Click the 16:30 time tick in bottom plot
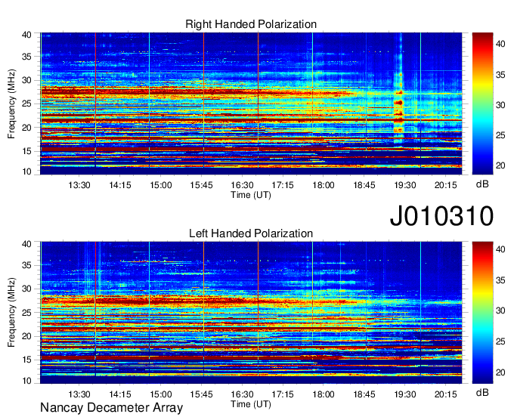This screenshot has height=417, width=514. (242, 394)
